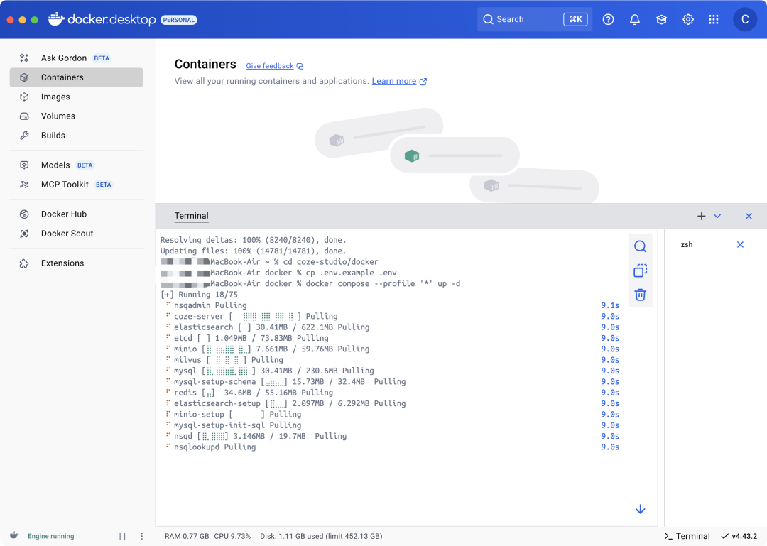Go to Volumes
The image size is (767, 546).
[x=76, y=116]
